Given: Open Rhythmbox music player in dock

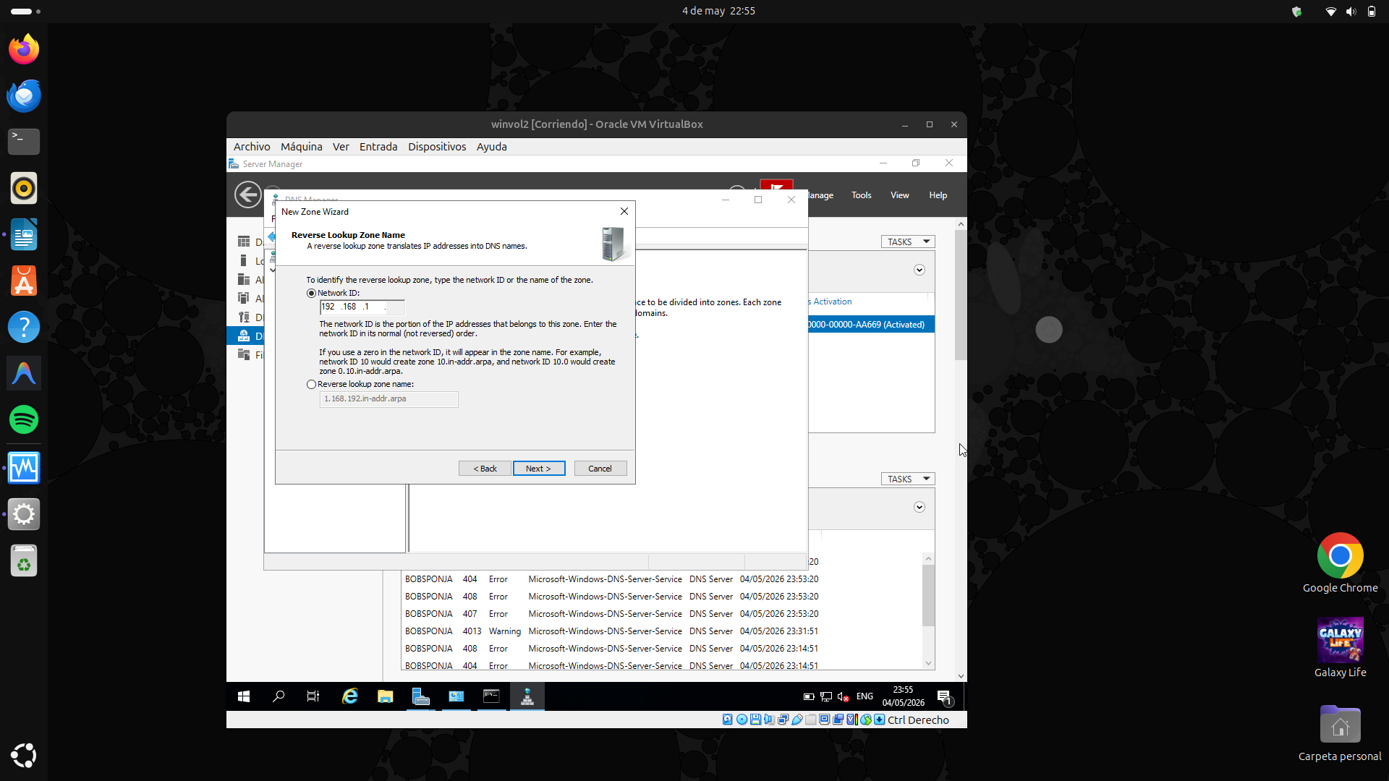Looking at the screenshot, I should 24,188.
